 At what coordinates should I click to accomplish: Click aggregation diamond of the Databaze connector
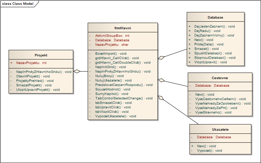click(x=161, y=58)
